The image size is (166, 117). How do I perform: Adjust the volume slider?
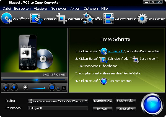pyautogui.click(x=37, y=89)
